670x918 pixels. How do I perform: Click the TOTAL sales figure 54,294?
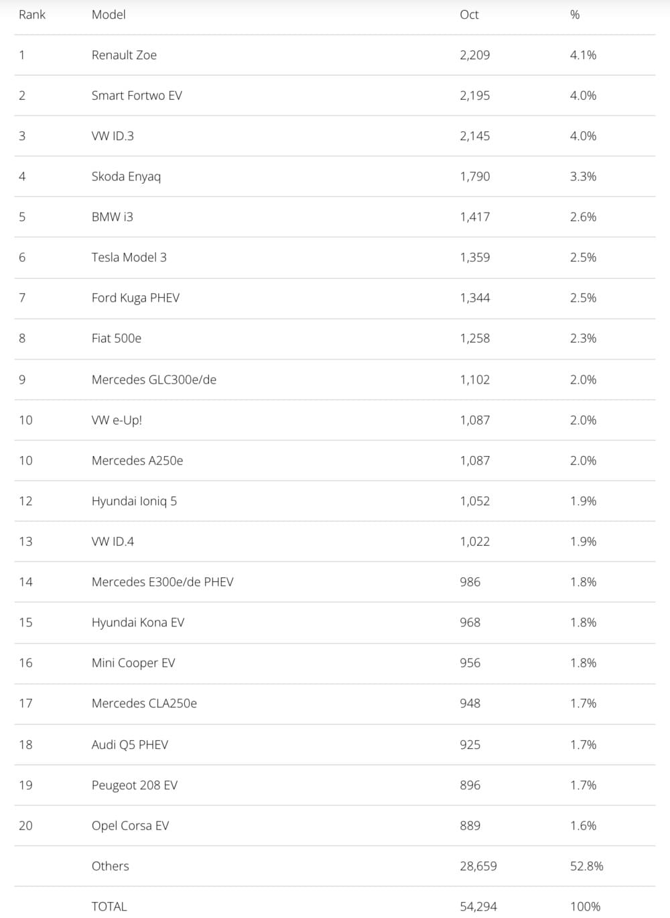(x=478, y=907)
